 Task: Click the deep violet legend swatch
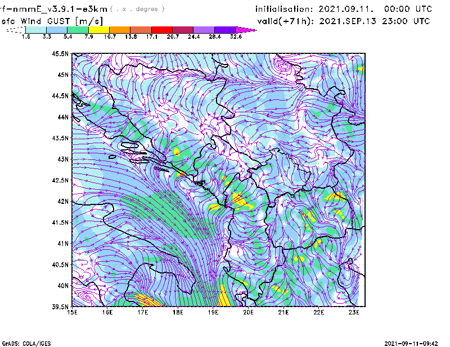224,30
